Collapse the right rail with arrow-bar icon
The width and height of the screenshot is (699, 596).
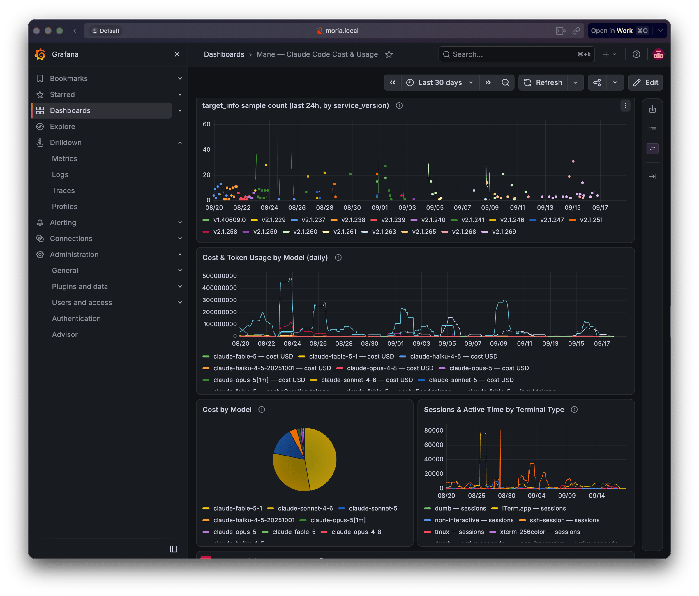tap(652, 177)
